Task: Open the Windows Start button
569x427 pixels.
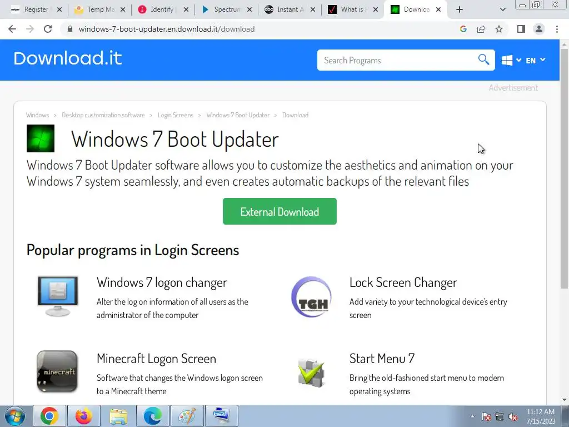Action: [x=14, y=416]
